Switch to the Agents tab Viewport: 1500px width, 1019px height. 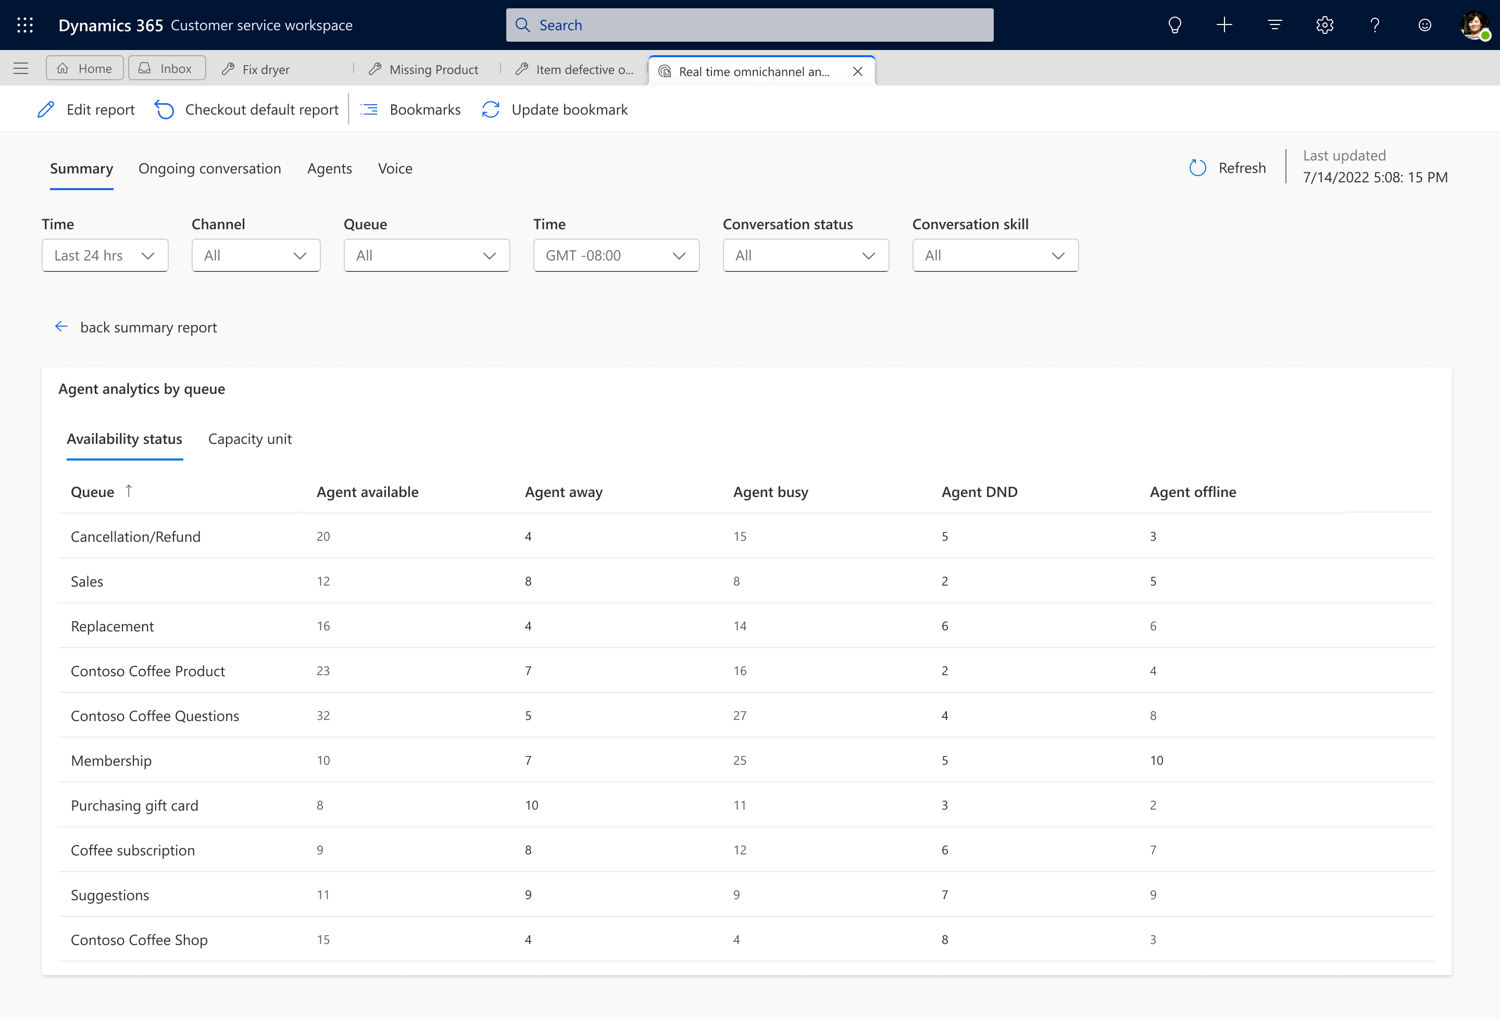(x=330, y=168)
